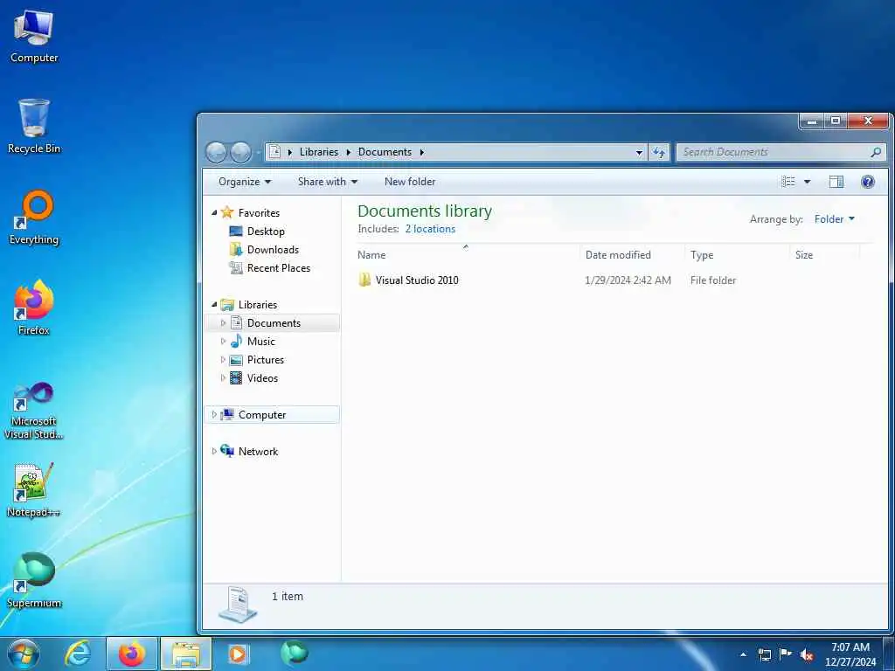
Task: Sort by the Date modified column
Action: (x=632, y=255)
